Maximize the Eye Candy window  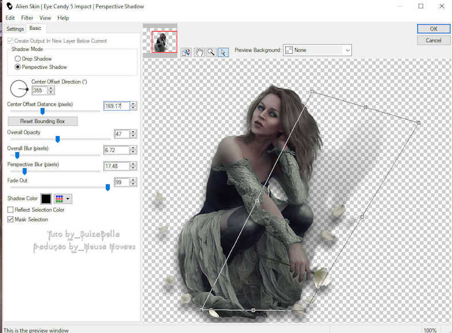(x=421, y=6)
